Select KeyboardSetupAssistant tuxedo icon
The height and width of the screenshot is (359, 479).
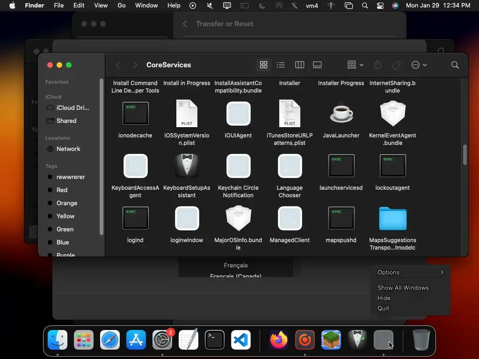click(187, 166)
